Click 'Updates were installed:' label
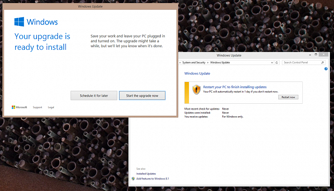 coord(197,113)
